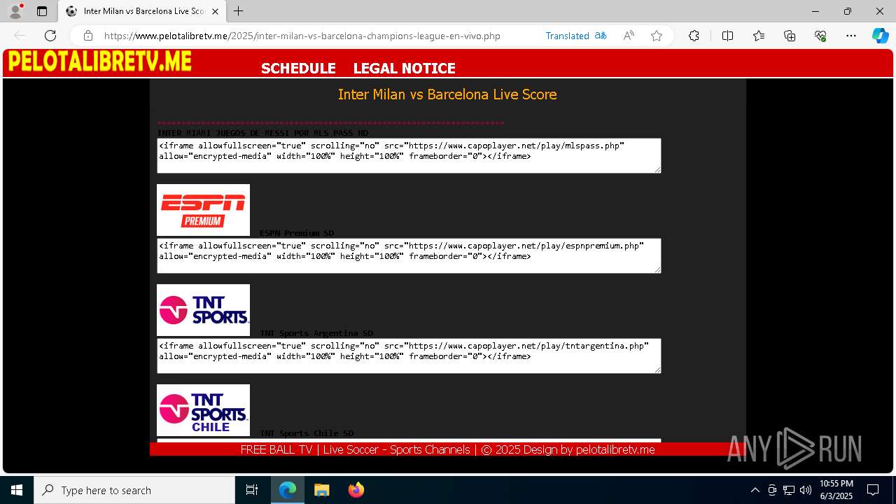Click the translate icon in address bar
The width and height of the screenshot is (896, 504).
pos(601,36)
